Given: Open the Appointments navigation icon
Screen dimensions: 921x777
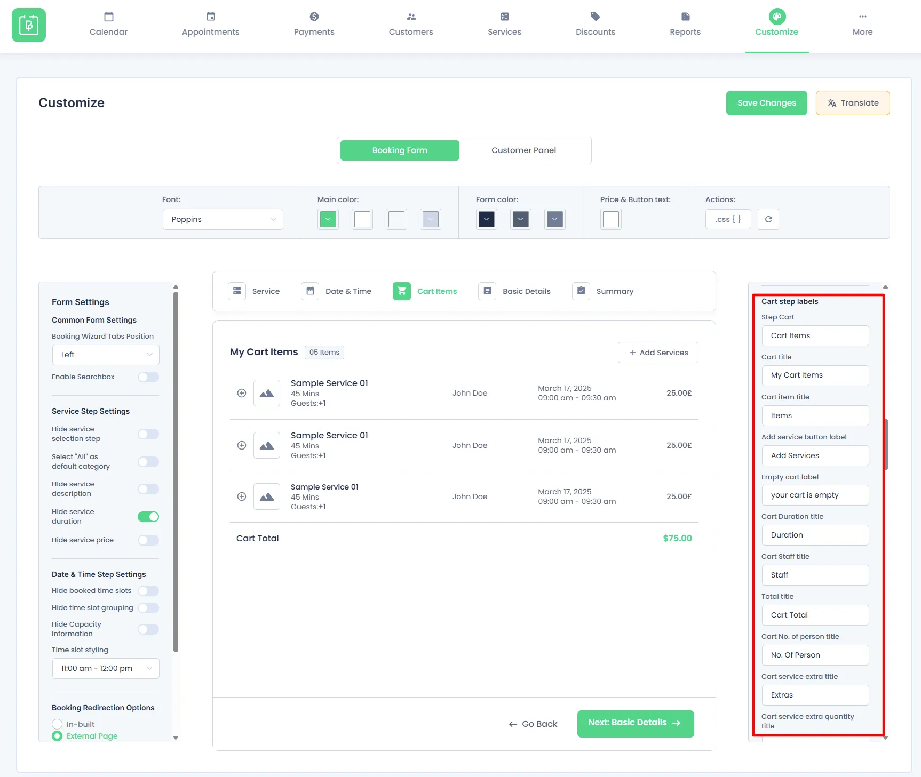Looking at the screenshot, I should click(x=210, y=17).
